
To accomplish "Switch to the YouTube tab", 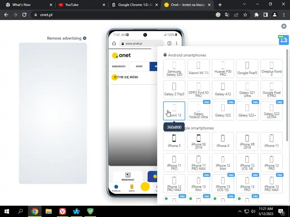I will click(82, 5).
